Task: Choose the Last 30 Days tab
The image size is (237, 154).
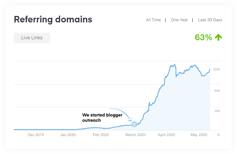Action: pos(210,20)
